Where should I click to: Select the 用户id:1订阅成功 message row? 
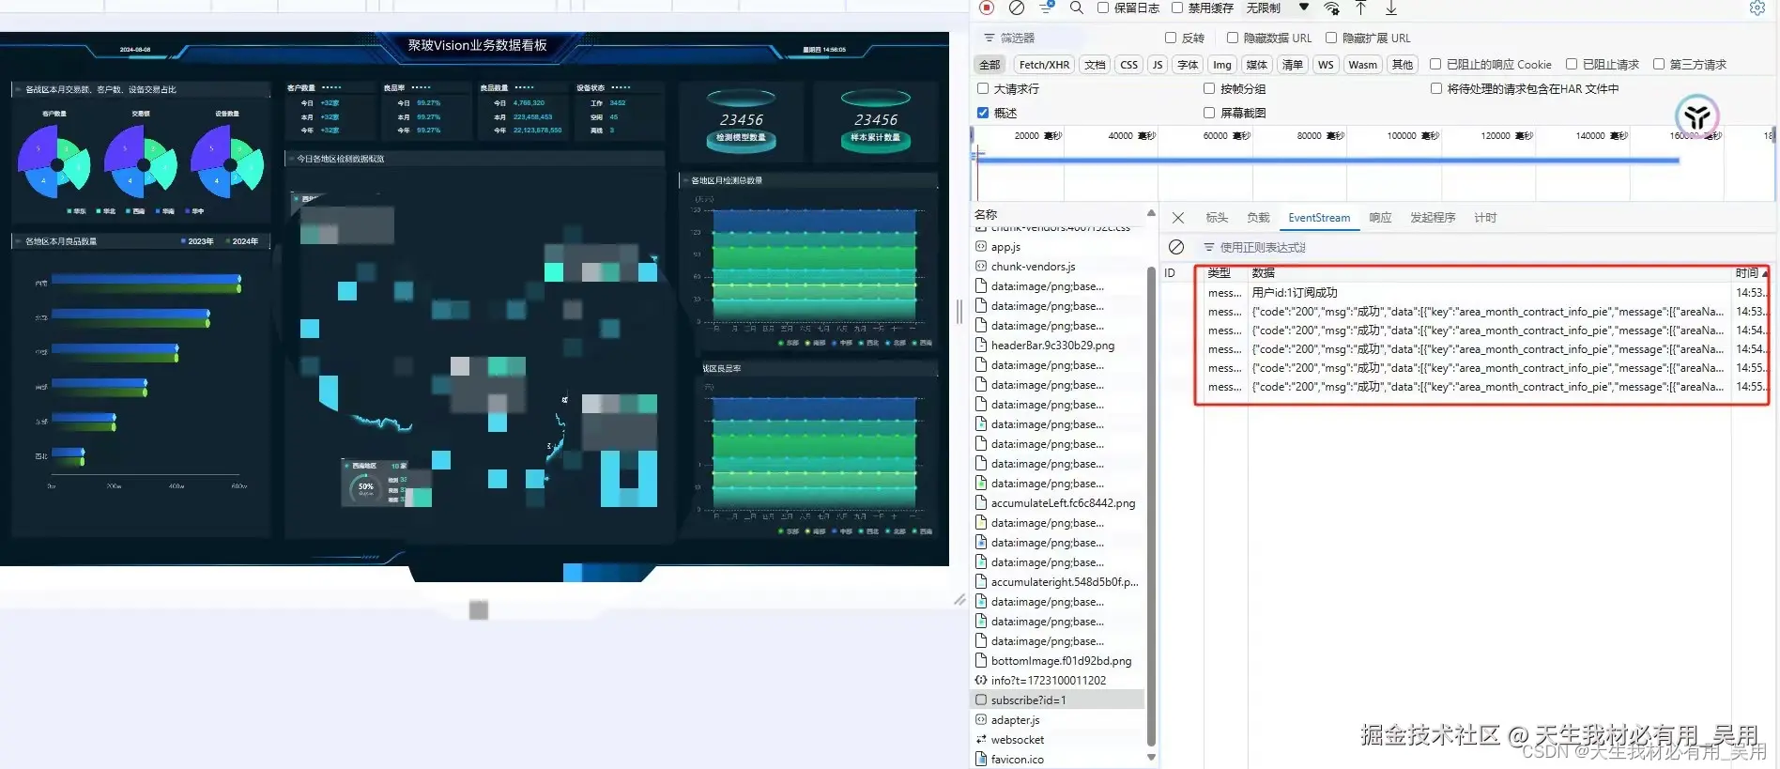pyautogui.click(x=1465, y=293)
